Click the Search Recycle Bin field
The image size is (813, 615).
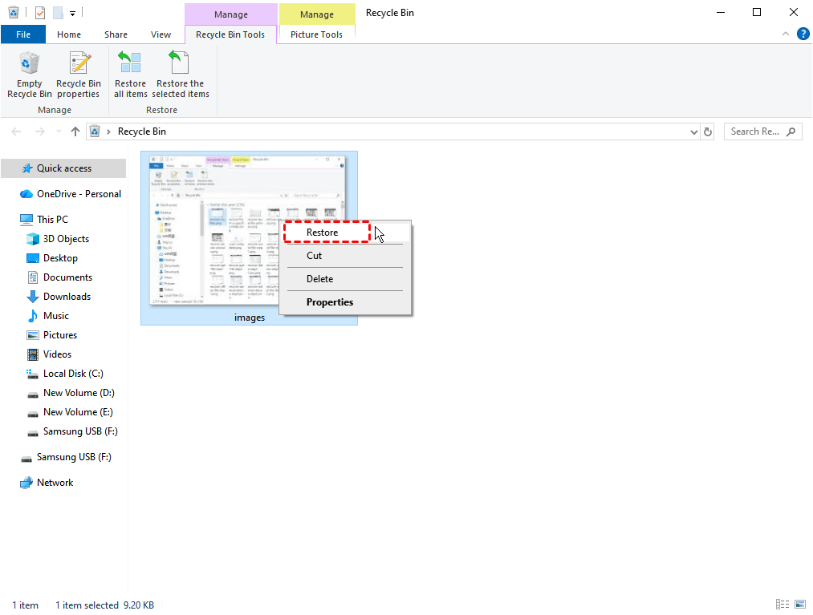754,131
